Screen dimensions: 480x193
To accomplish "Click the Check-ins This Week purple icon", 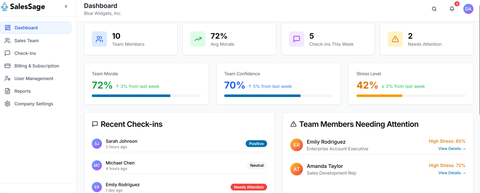I will (x=297, y=39).
